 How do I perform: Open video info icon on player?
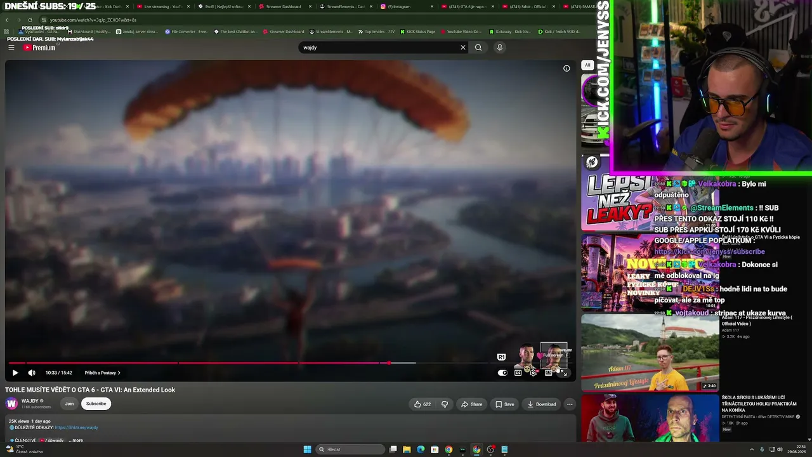point(566,69)
